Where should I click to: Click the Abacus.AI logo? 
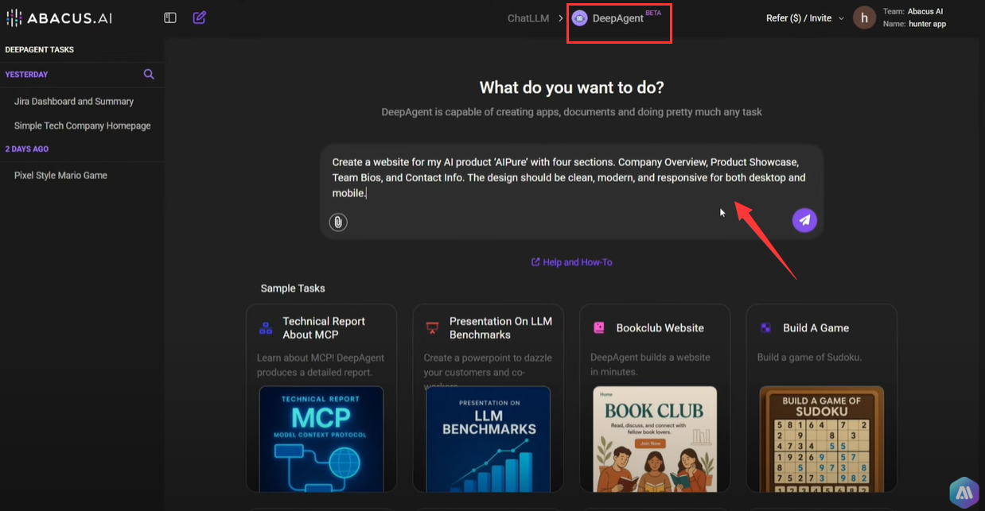(x=60, y=17)
